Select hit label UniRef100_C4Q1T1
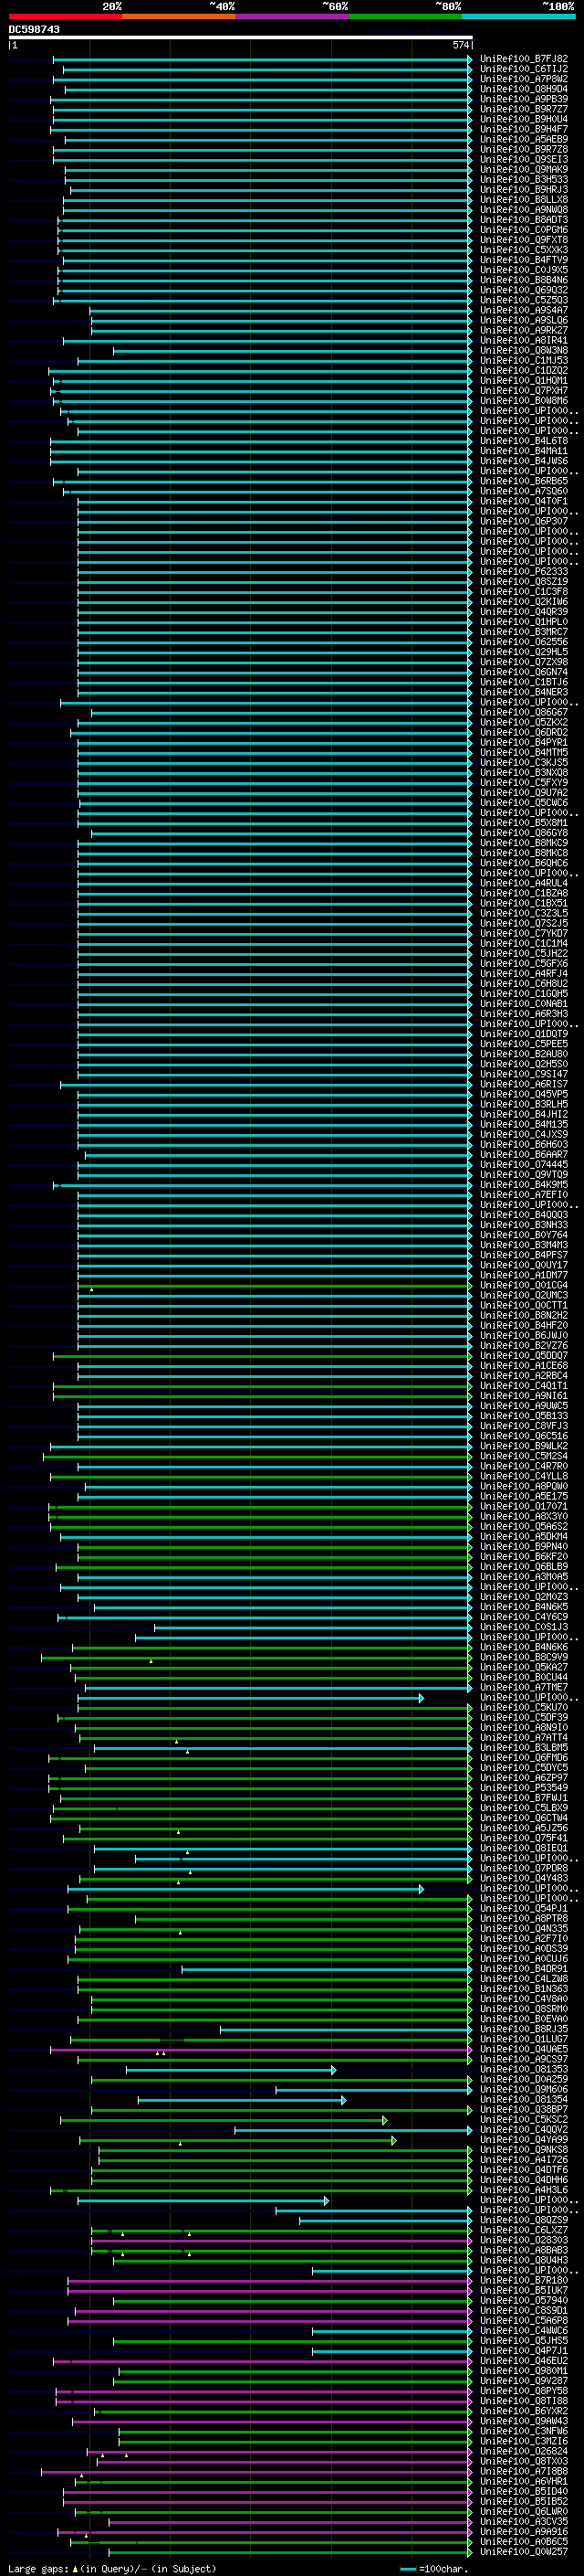This screenshot has width=584, height=2576. [524, 1386]
